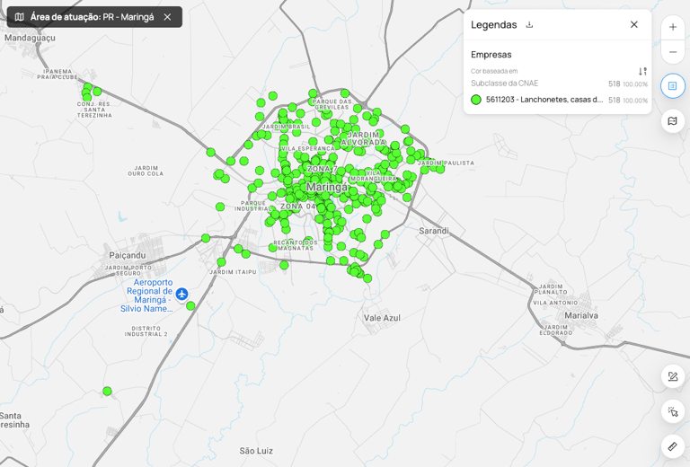Select the ruler measurement tool
Viewport: 690px width, 467px height.
click(673, 446)
